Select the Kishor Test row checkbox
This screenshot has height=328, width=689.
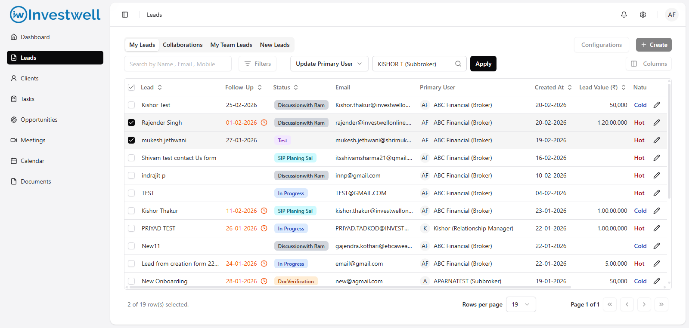coord(131,105)
